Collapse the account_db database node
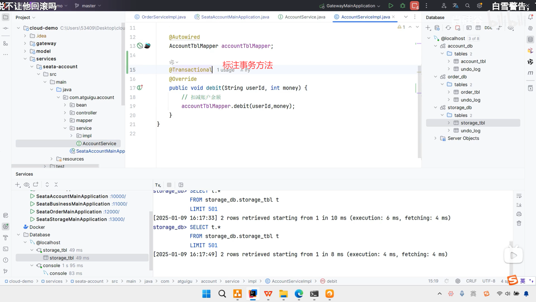The image size is (536, 302). (x=435, y=46)
